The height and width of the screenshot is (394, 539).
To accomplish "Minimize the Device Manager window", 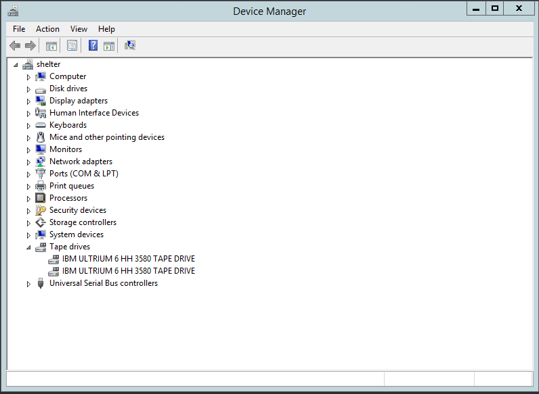I will coord(476,9).
